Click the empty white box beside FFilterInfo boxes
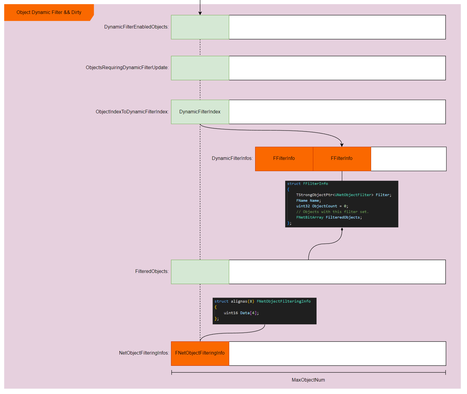The height and width of the screenshot is (394, 467). 408,159
